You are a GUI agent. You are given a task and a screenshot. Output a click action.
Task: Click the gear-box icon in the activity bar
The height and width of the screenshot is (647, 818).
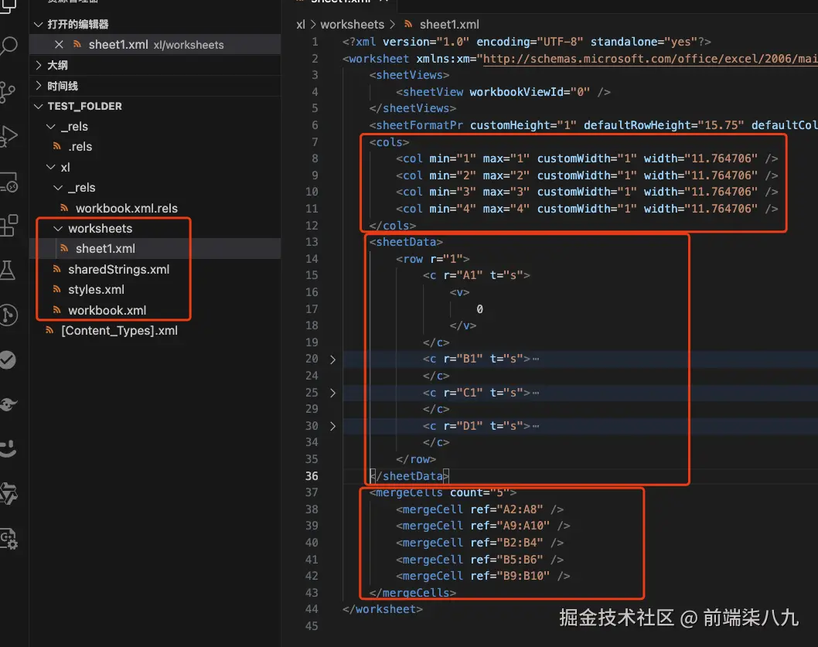(x=9, y=539)
